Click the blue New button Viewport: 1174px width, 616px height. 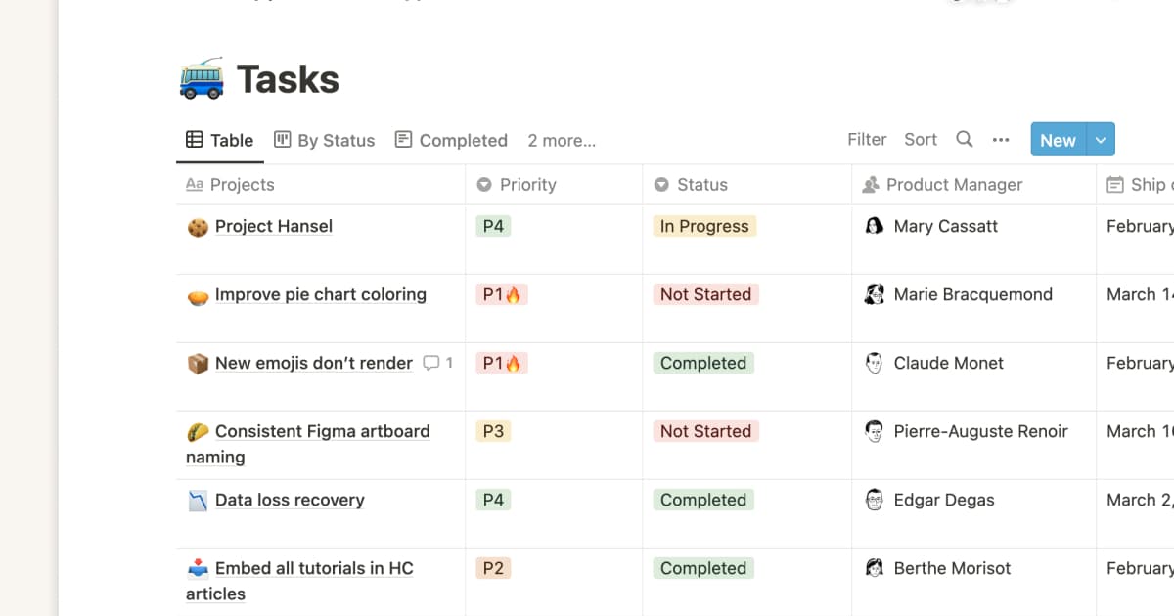coord(1058,140)
